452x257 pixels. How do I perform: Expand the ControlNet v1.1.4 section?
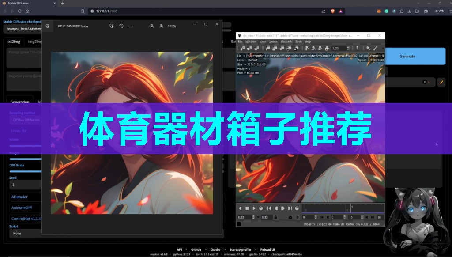click(25, 219)
